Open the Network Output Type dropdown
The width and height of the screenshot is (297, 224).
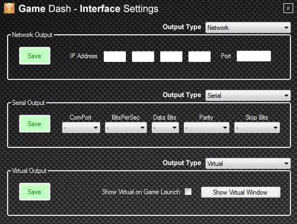pos(248,28)
